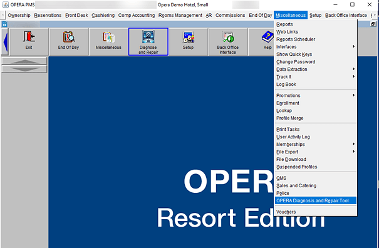Select Lookup menu entry

(x=316, y=110)
